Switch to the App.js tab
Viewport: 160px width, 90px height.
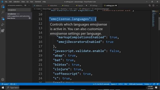[80, 5]
